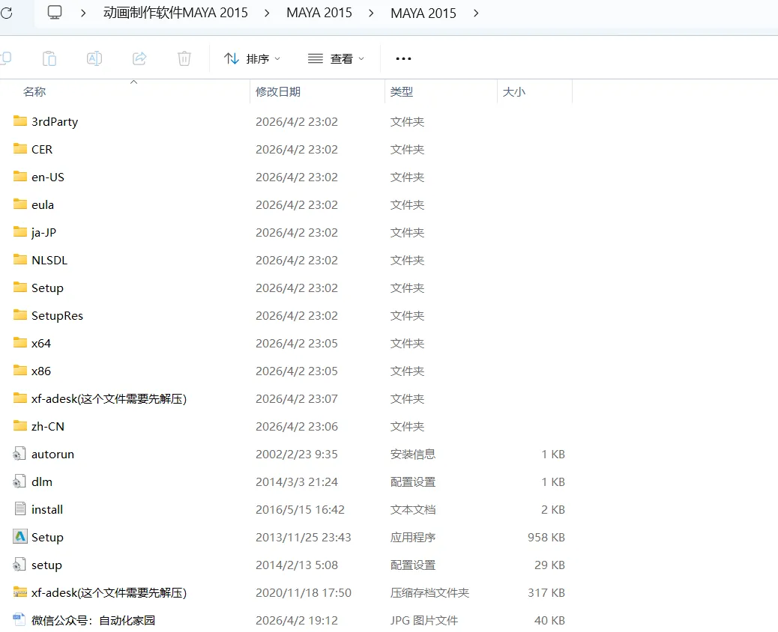
Task: Open the 排序 sort dropdown
Action: pos(252,58)
